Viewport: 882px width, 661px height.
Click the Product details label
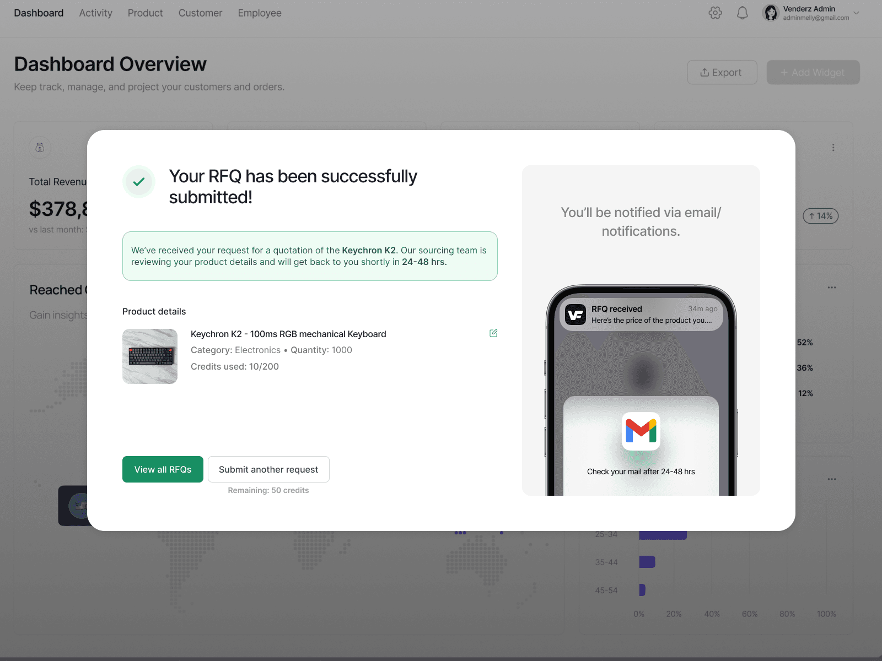tap(154, 311)
